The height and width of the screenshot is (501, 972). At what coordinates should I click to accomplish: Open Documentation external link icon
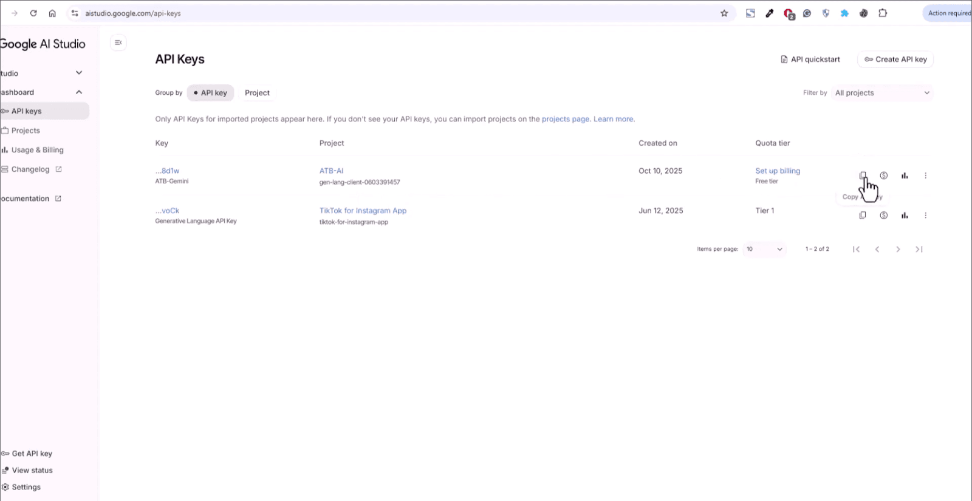pyautogui.click(x=58, y=199)
